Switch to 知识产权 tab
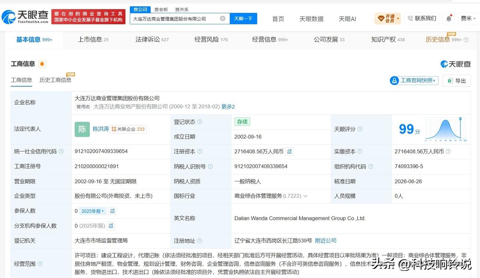This screenshot has width=480, height=278. coord(388,39)
